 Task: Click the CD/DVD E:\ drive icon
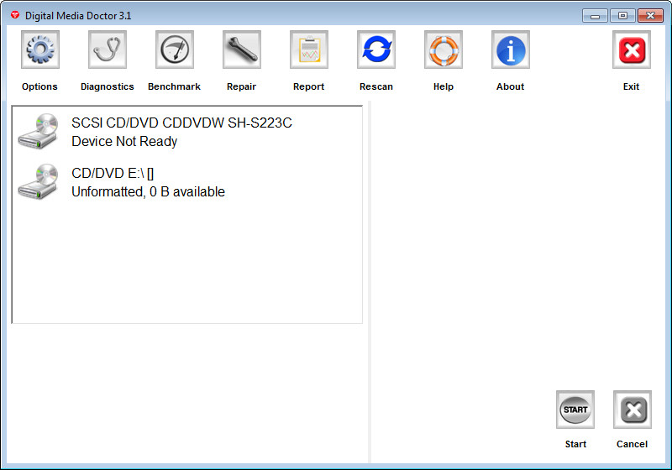[38, 181]
